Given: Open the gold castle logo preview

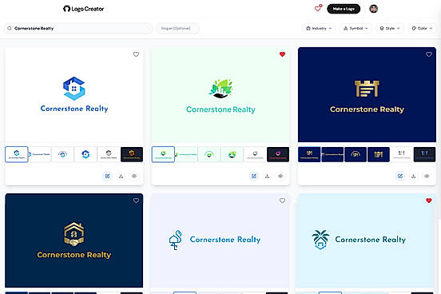Looking at the screenshot, I should coord(367,94).
